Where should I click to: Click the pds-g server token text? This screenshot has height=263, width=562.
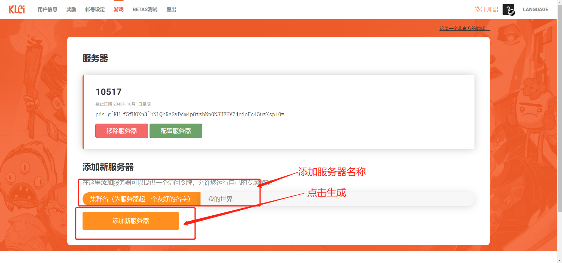pos(190,114)
